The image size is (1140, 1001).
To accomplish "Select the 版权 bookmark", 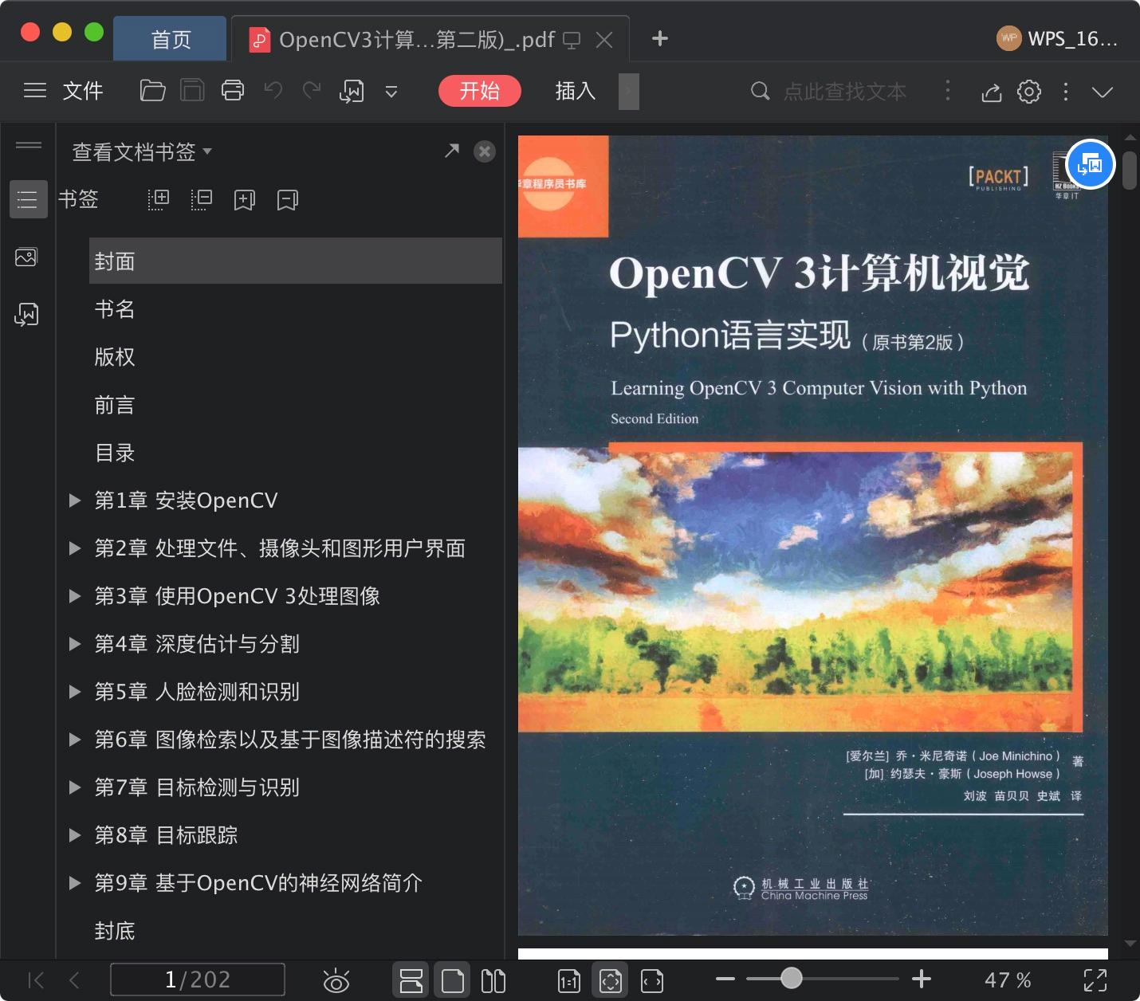I will (x=114, y=357).
